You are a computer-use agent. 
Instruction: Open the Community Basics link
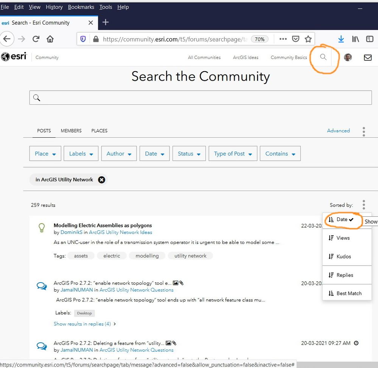click(289, 57)
